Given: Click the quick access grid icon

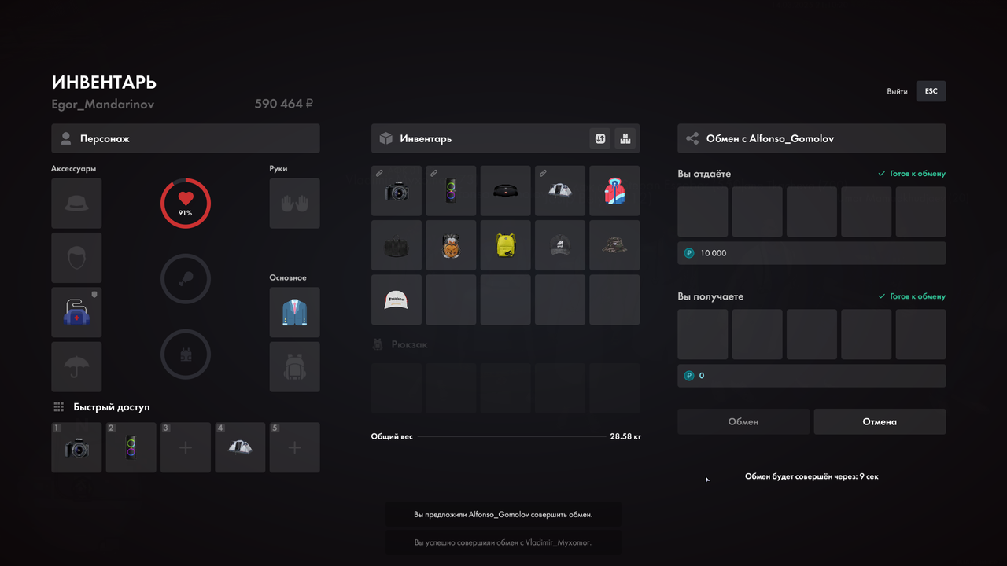Looking at the screenshot, I should (58, 407).
